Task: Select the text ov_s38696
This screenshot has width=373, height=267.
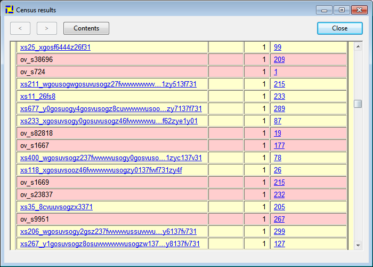Action: tap(36, 59)
